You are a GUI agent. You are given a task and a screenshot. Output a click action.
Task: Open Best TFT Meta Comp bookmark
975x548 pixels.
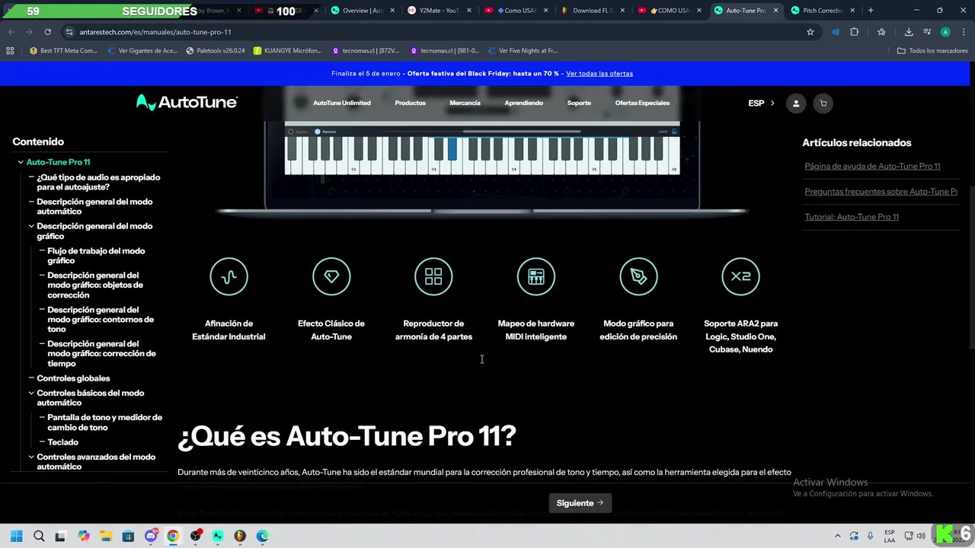(63, 51)
